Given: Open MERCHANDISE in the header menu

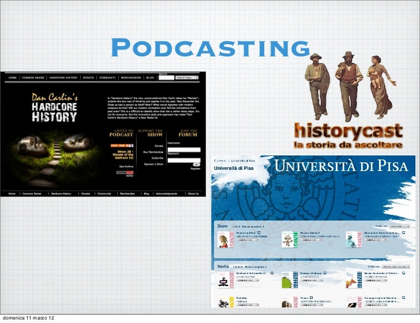Looking at the screenshot, I should pos(131,78).
